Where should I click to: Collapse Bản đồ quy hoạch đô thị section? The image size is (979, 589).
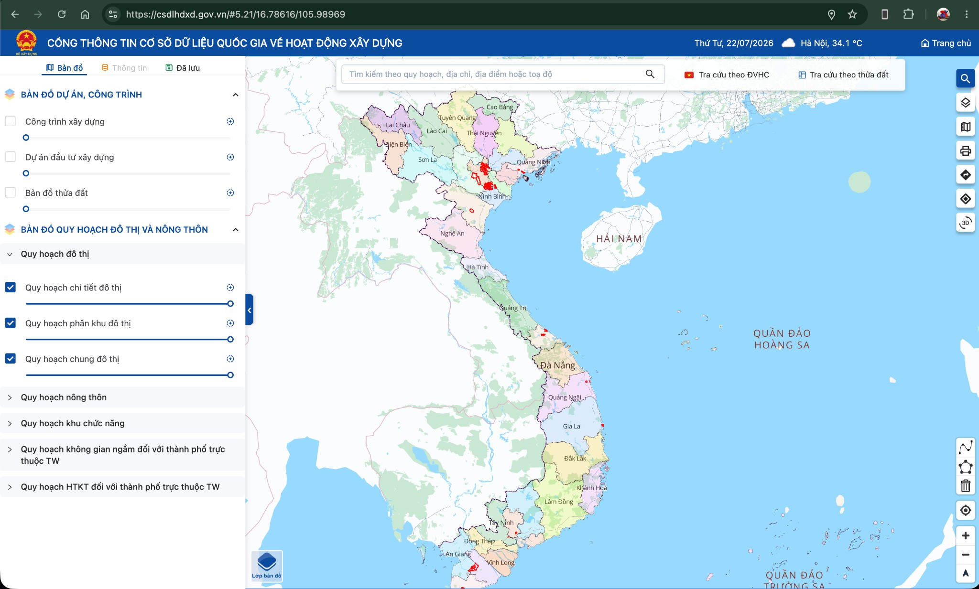tap(235, 230)
